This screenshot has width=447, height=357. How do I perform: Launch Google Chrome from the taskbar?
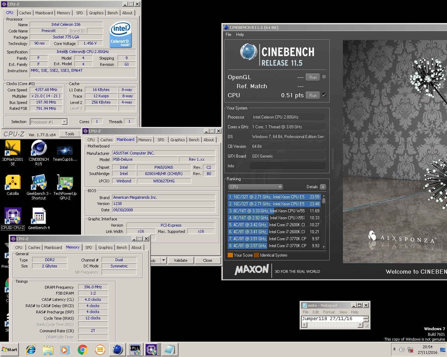tap(83, 350)
